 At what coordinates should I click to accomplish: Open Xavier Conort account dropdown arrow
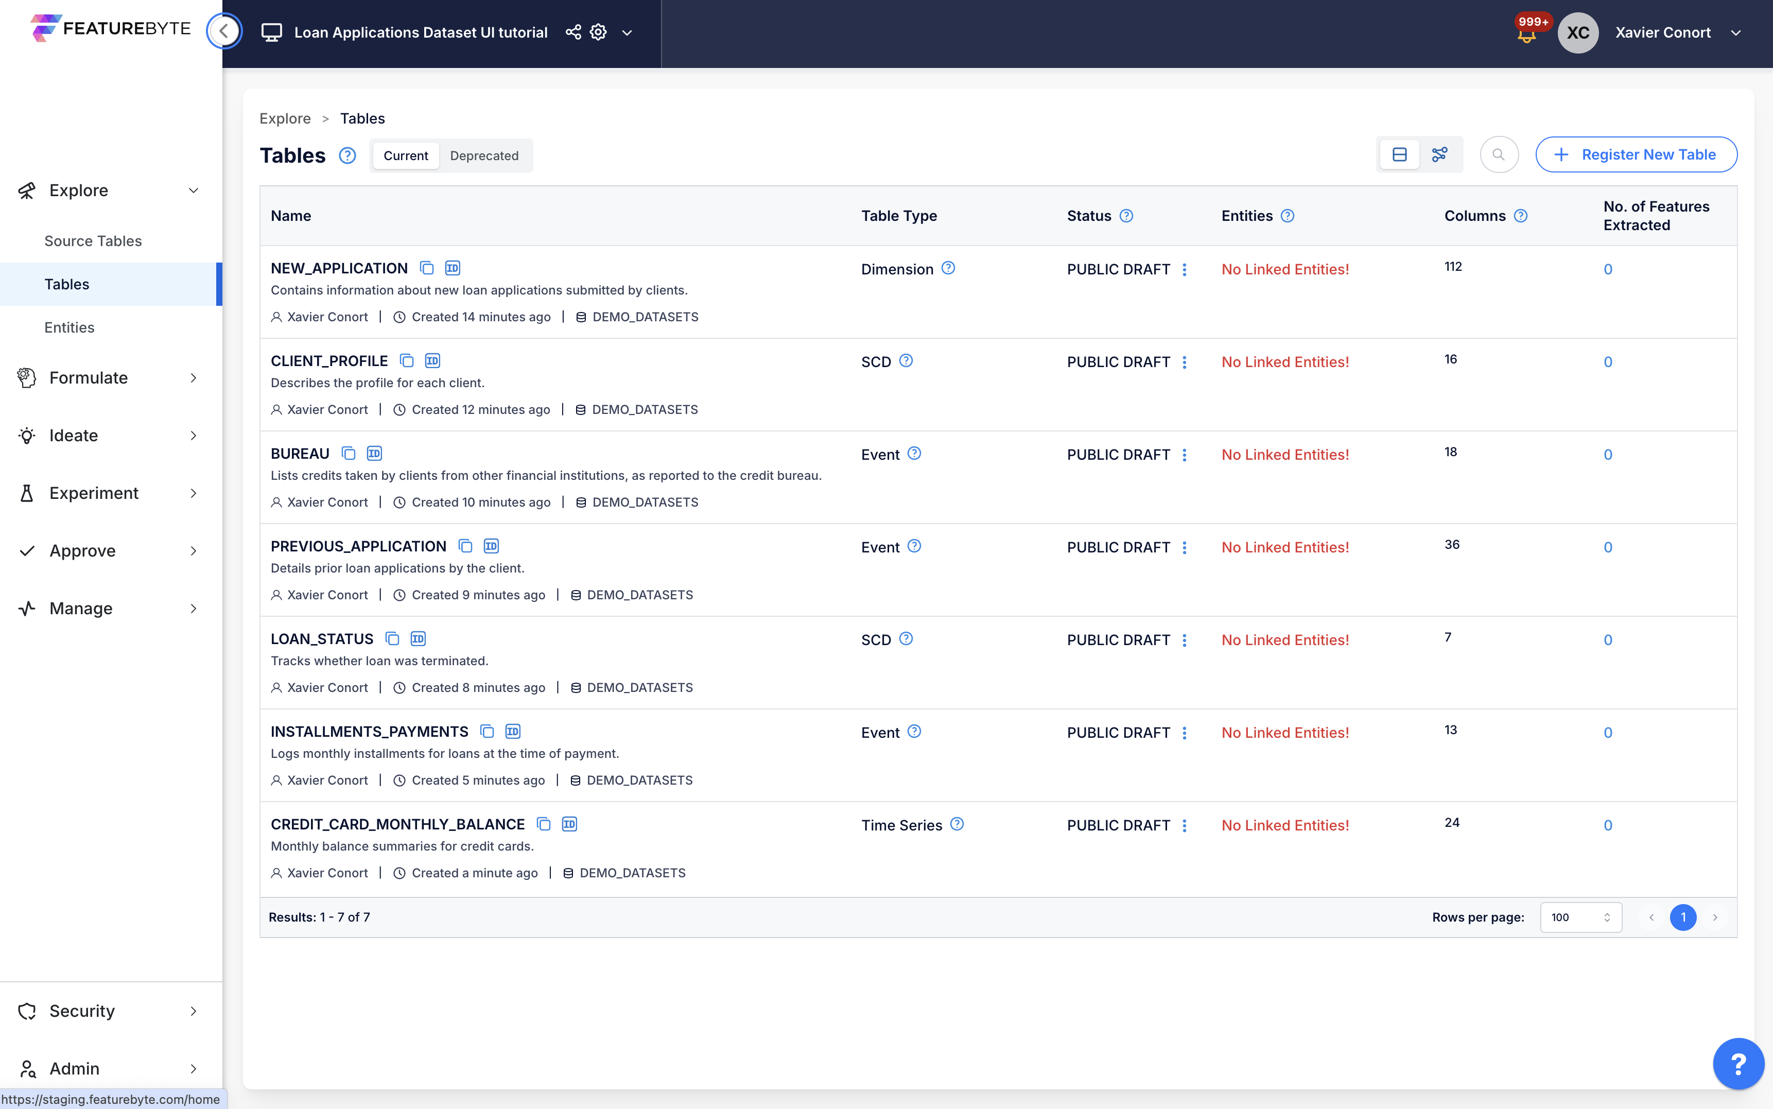tap(1735, 33)
